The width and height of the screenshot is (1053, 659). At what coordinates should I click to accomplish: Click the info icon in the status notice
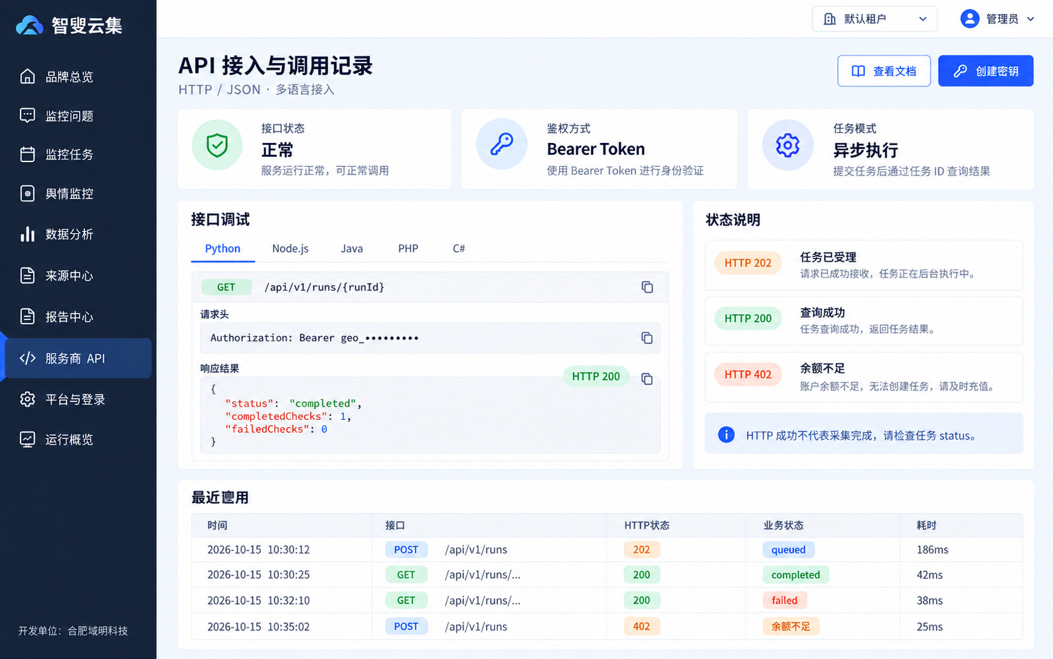tap(726, 434)
